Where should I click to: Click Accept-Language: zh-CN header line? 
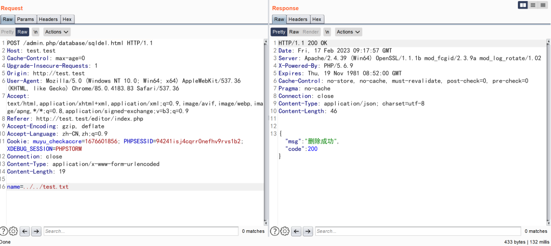(x=57, y=134)
